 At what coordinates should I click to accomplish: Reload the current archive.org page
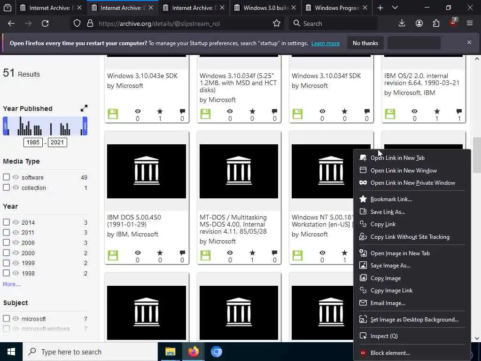pos(45,24)
